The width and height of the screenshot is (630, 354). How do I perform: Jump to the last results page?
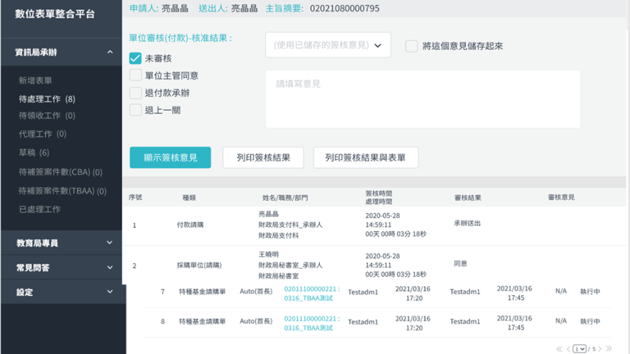[609, 348]
